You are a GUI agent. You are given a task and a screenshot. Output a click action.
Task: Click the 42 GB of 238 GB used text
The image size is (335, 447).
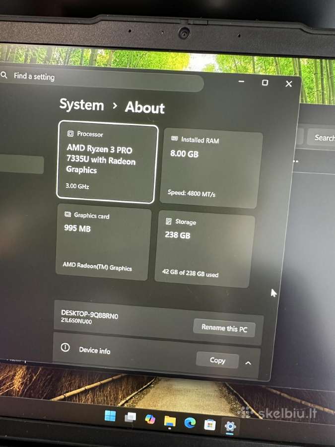pos(190,273)
